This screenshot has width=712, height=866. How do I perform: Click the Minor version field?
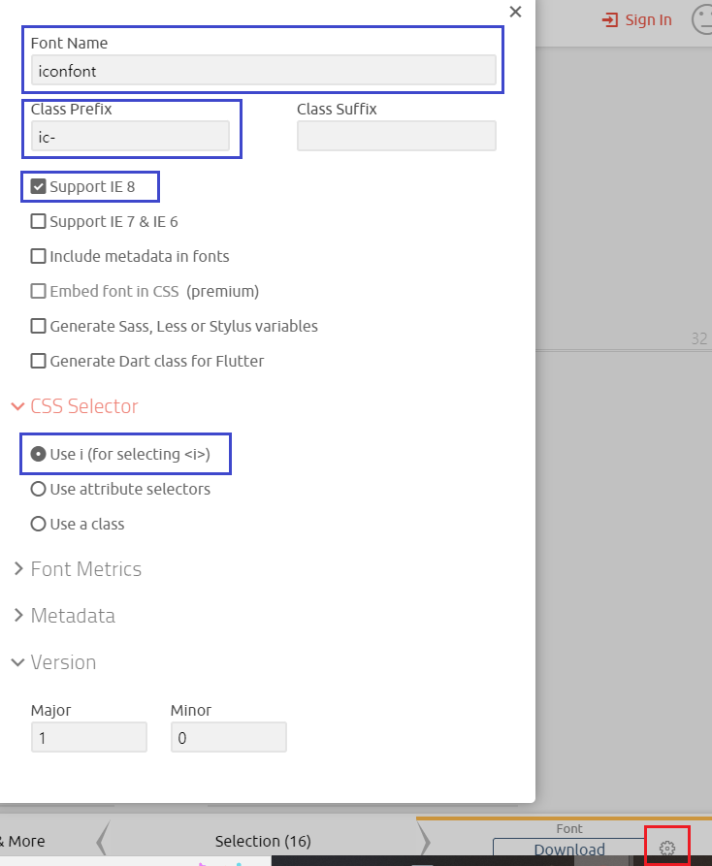click(x=229, y=737)
